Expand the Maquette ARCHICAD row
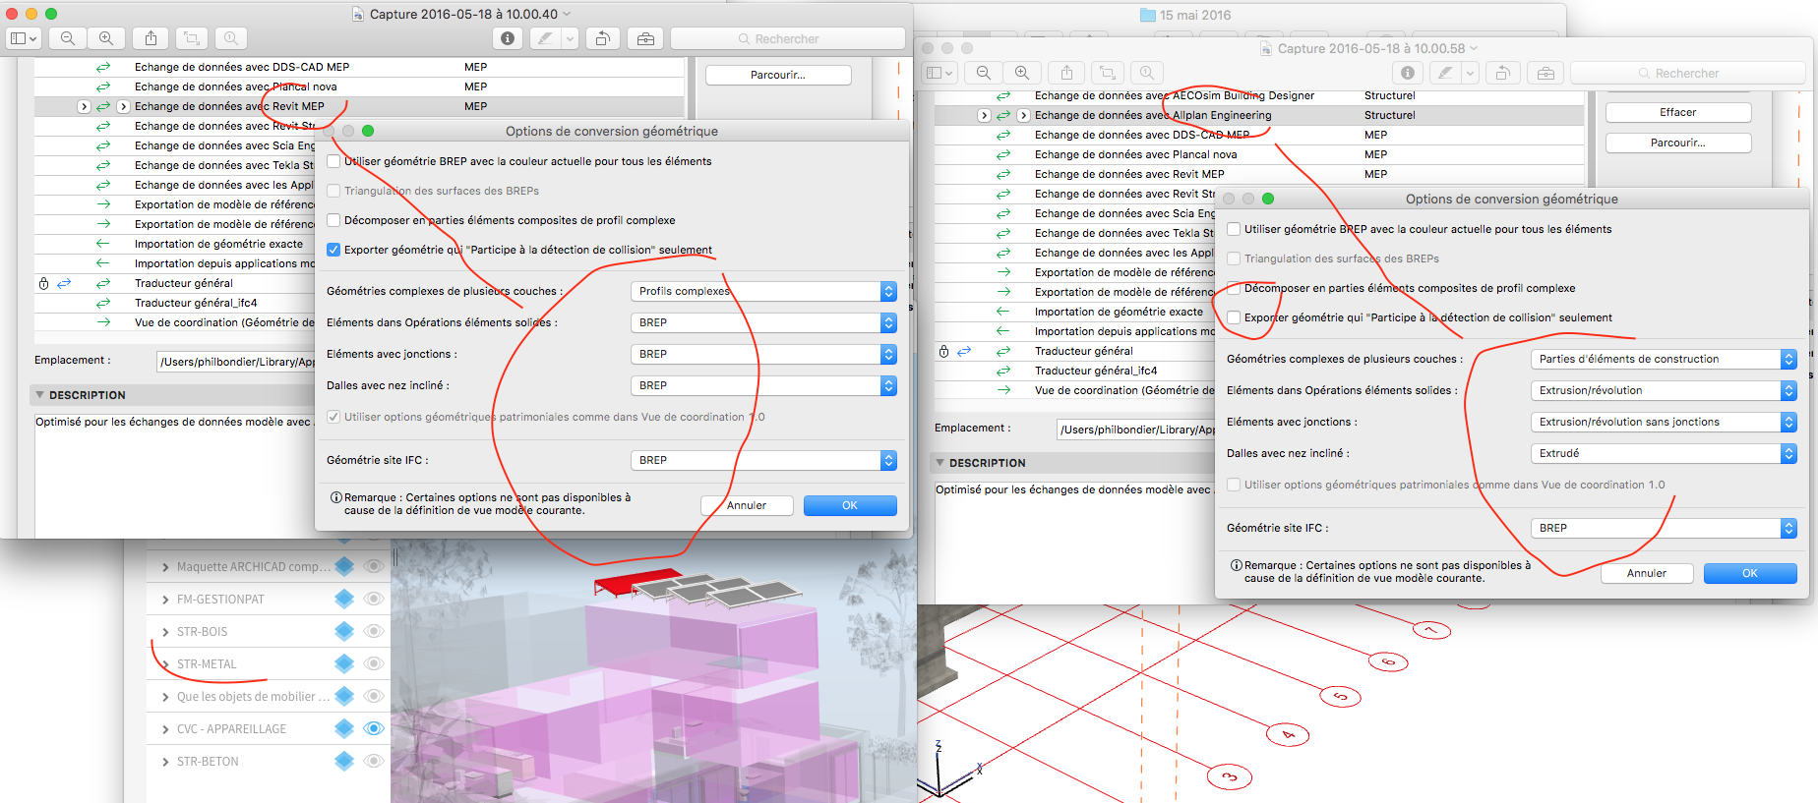The image size is (1818, 803). pos(165,567)
